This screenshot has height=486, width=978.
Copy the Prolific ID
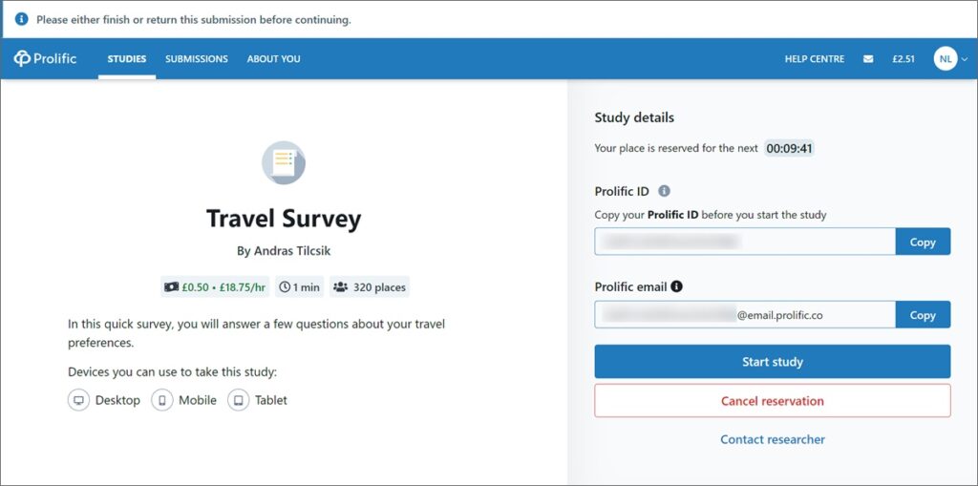(923, 243)
